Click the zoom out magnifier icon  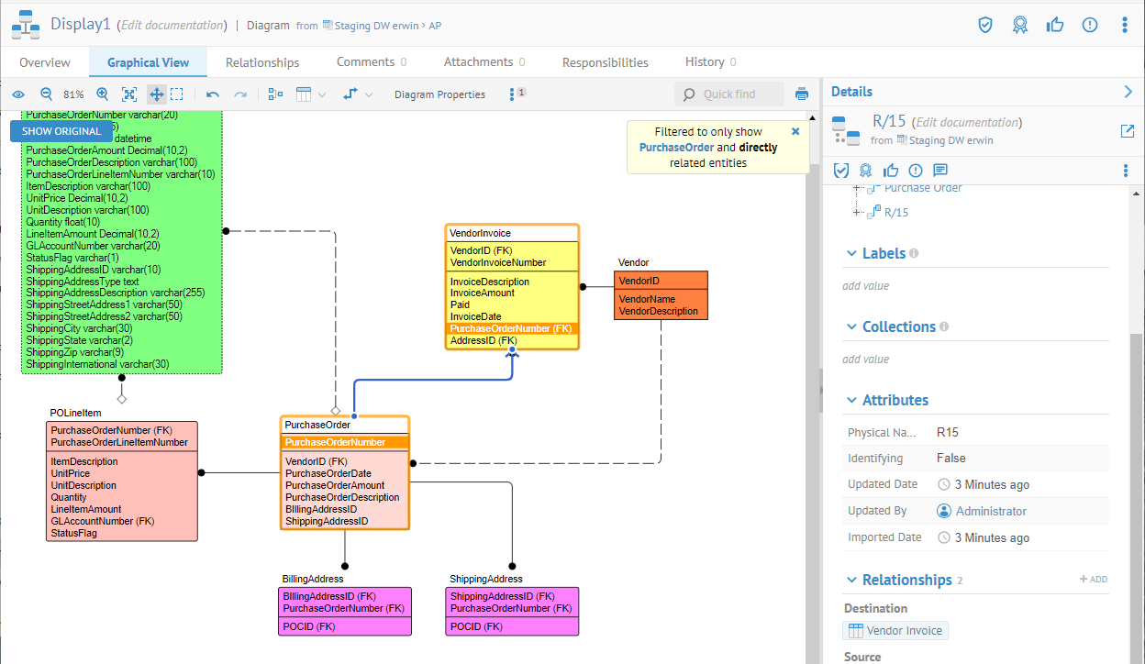46,94
